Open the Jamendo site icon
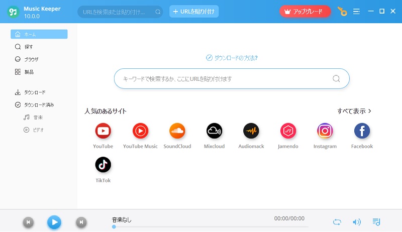 coord(288,131)
